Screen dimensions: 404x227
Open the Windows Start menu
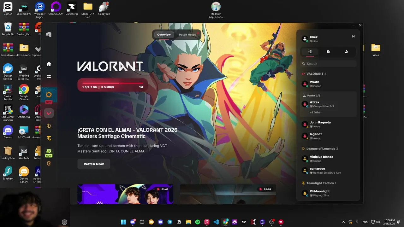pyautogui.click(x=123, y=222)
